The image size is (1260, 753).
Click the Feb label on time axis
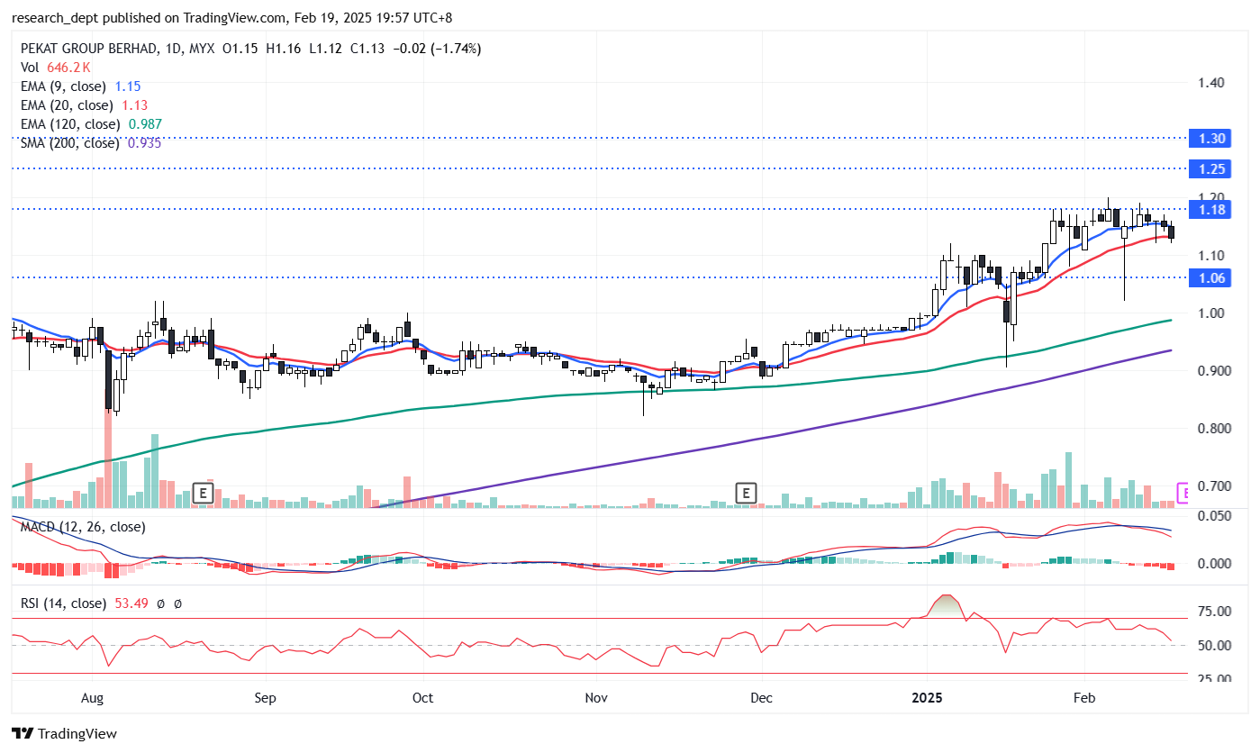pos(1084,697)
